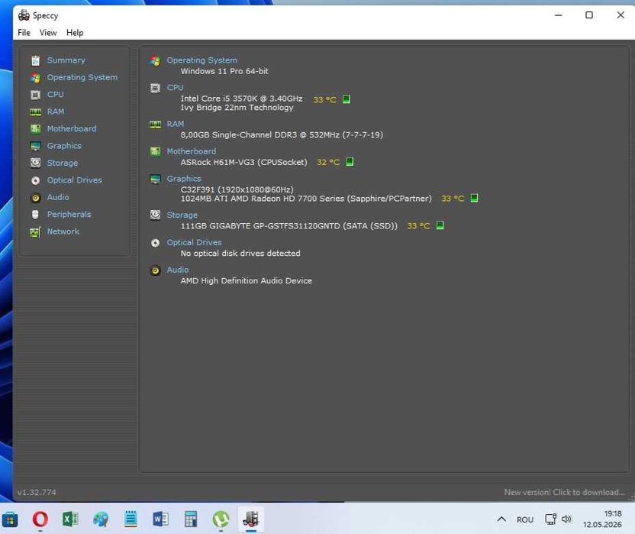
Task: Launch Opera browser from taskbar
Action: [x=40, y=519]
